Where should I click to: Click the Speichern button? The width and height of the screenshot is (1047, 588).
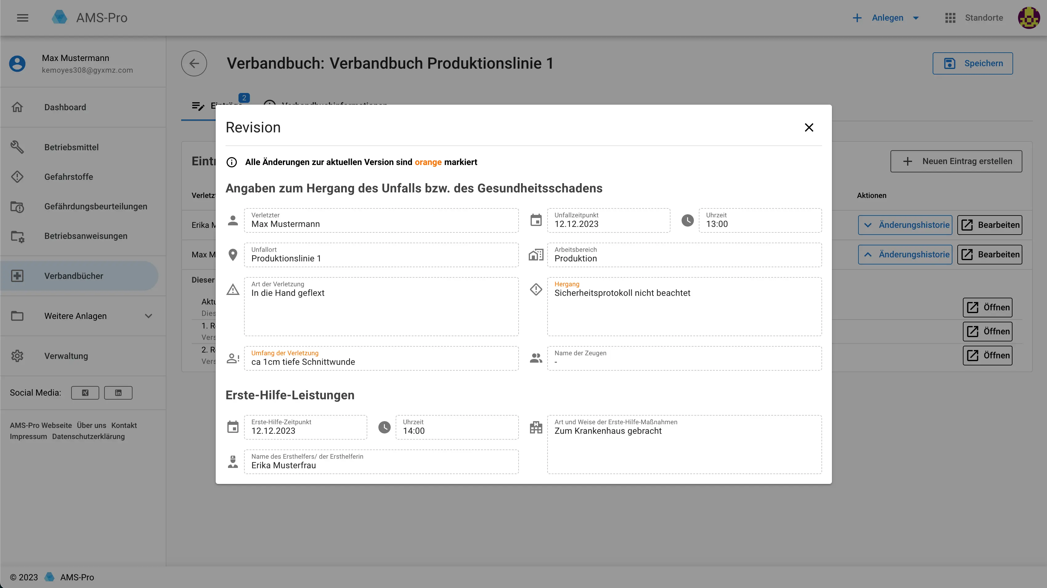point(972,63)
